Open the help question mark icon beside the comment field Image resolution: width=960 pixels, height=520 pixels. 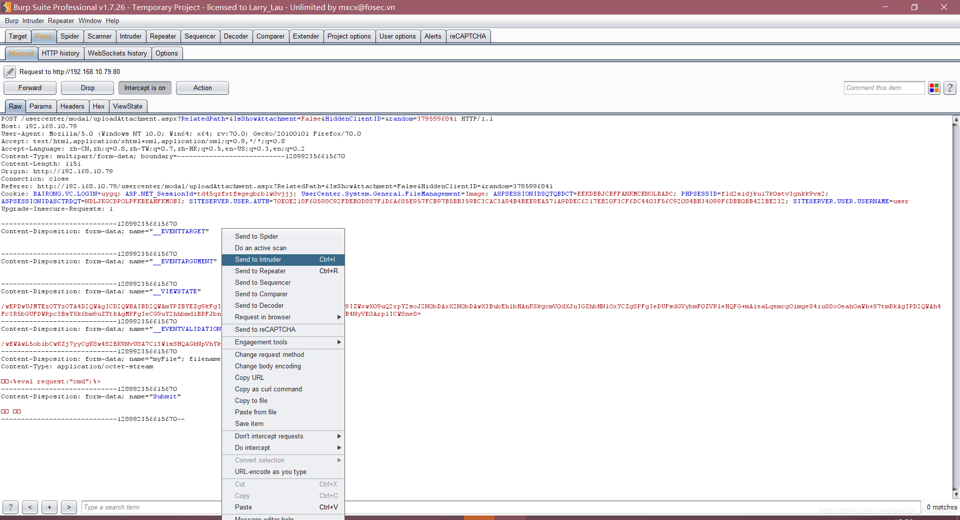point(950,88)
